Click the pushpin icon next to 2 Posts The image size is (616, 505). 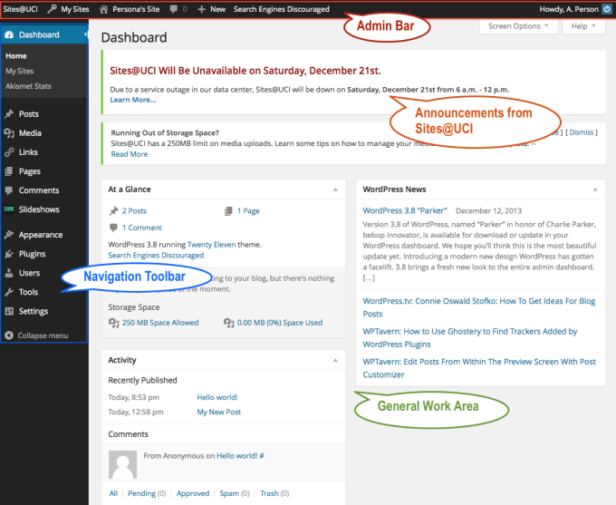click(113, 211)
